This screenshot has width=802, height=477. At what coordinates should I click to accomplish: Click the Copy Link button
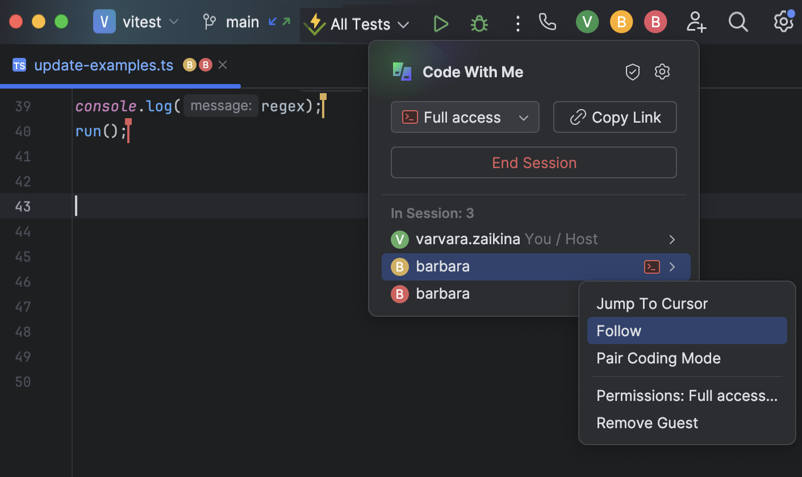615,117
